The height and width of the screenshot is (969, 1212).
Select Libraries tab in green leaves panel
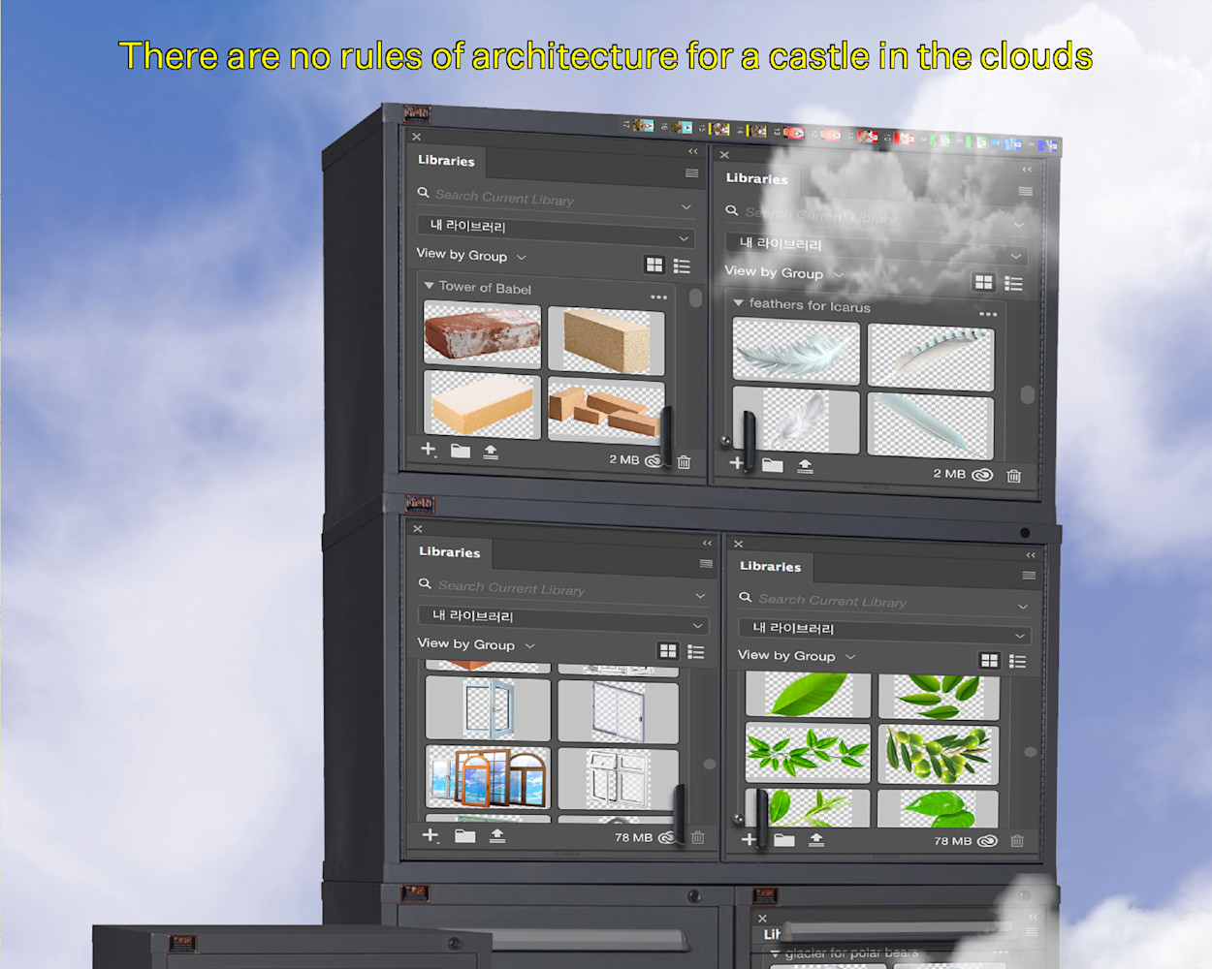click(771, 567)
